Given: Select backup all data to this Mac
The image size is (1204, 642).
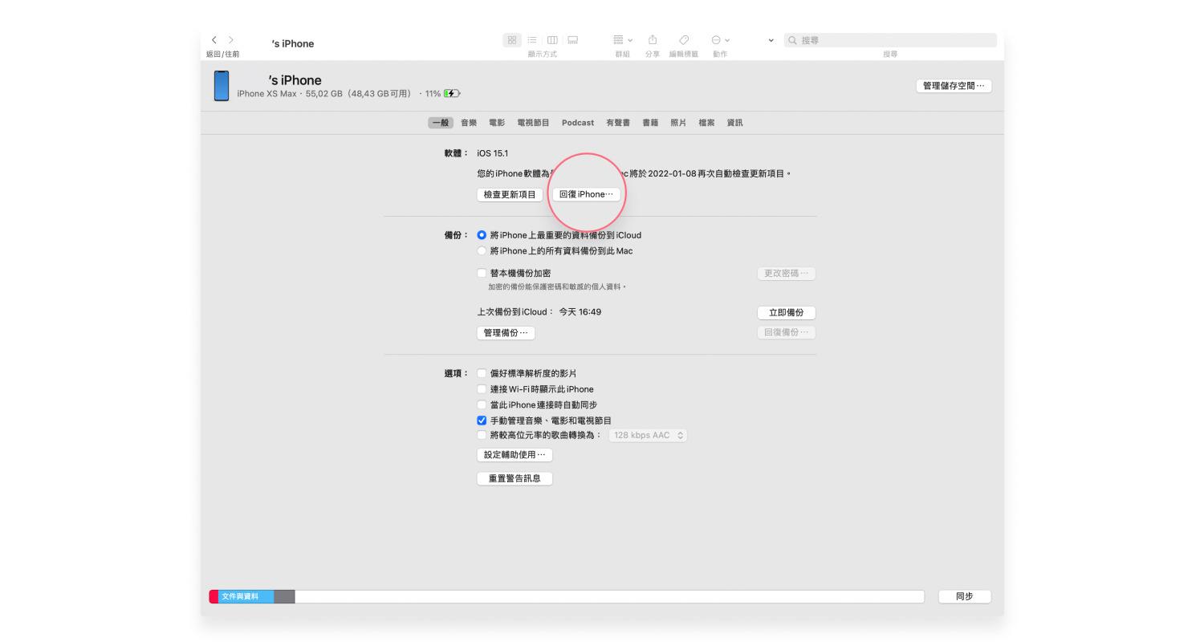Looking at the screenshot, I should point(482,251).
